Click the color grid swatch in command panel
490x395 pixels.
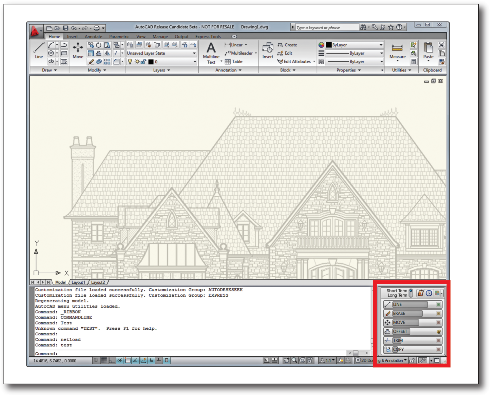coord(437,293)
